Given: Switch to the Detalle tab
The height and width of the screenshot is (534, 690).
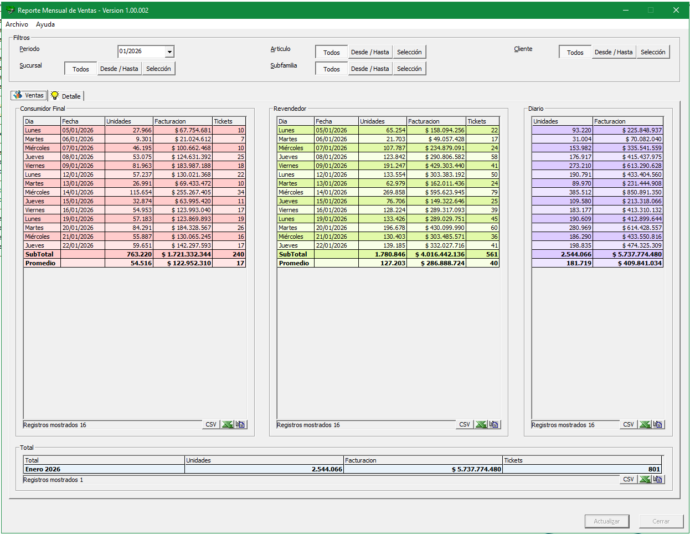Looking at the screenshot, I should point(66,96).
